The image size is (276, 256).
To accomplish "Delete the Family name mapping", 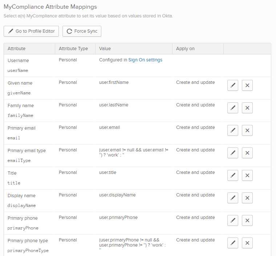I will point(247,108).
